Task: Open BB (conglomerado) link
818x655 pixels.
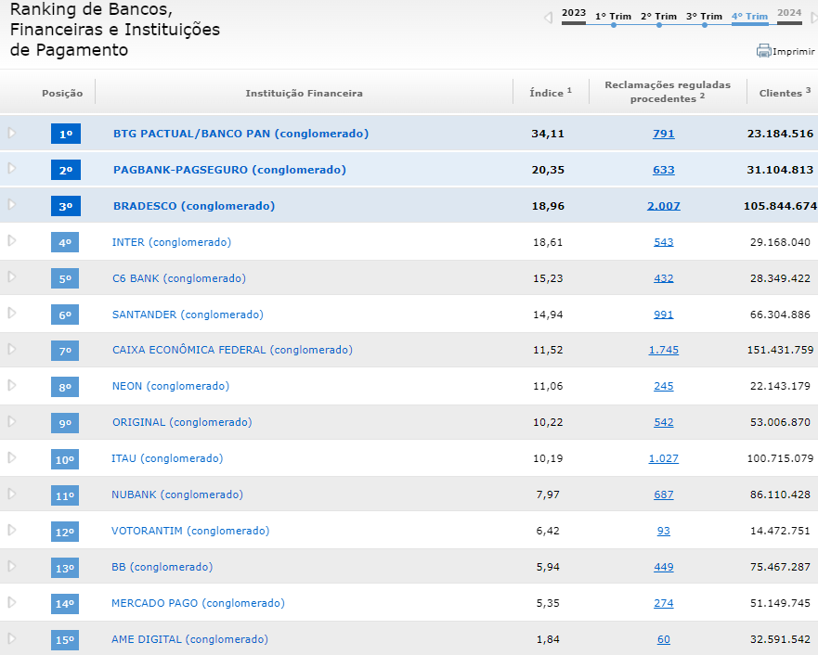Action: coord(162,567)
